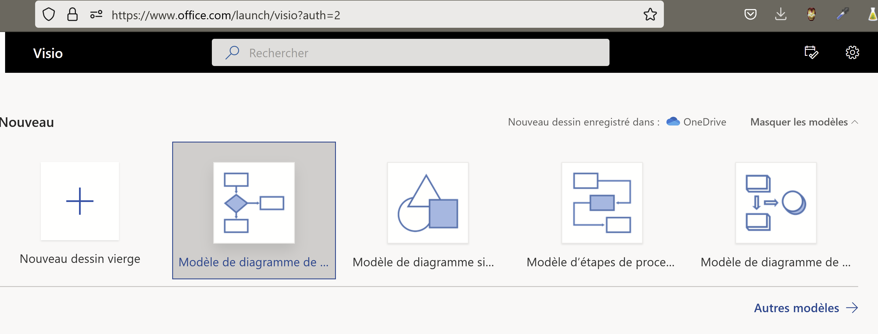Screen dimensions: 878x334
Task: Open the Iron Man account avatar icon
Action: click(811, 14)
